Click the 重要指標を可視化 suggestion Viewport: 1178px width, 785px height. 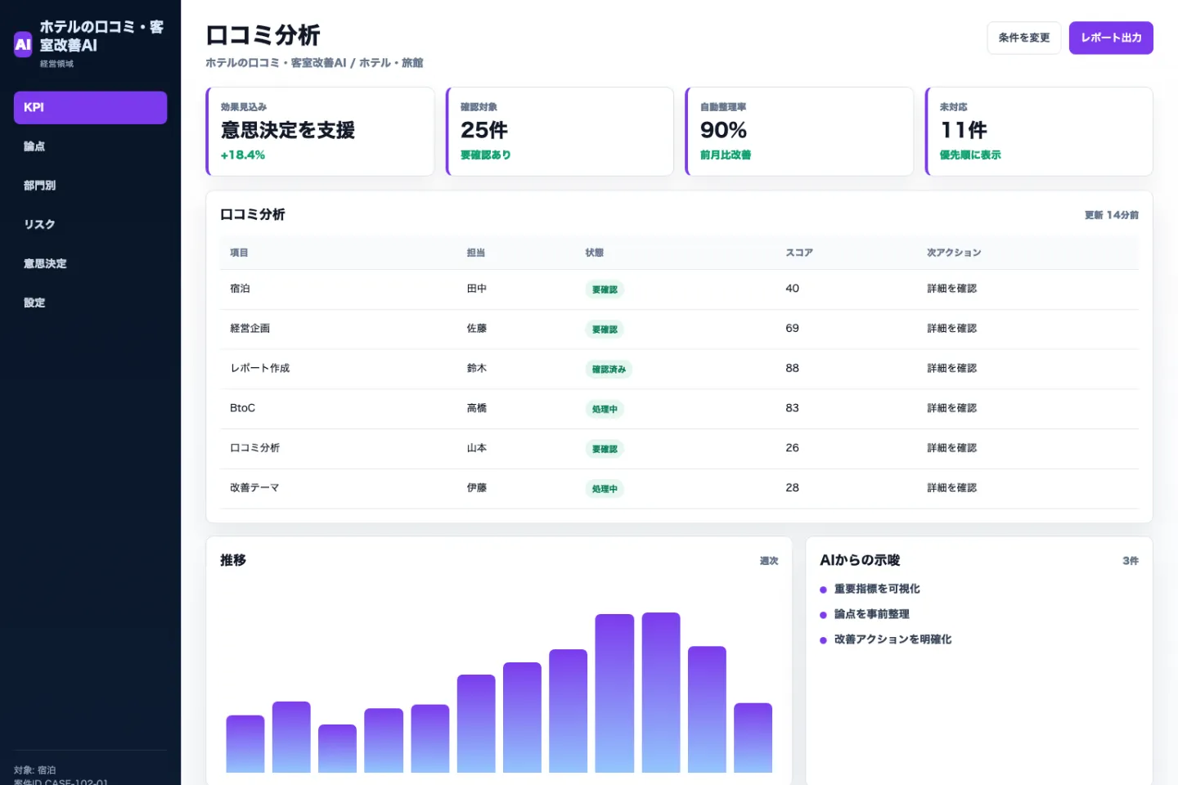coord(877,589)
